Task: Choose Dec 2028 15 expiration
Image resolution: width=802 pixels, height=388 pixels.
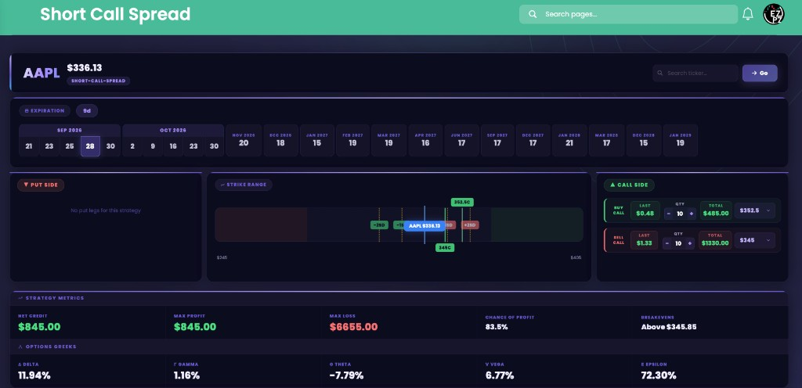Action: point(644,140)
